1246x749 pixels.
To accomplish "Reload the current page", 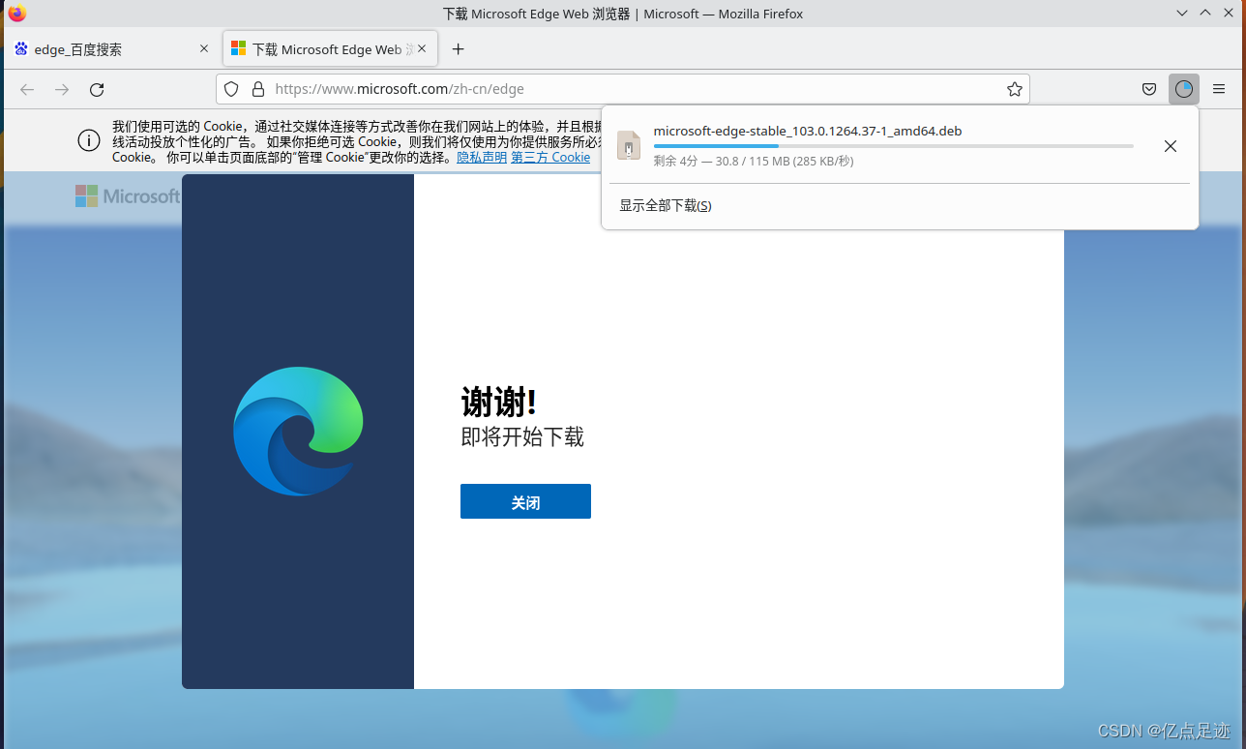I will [97, 89].
